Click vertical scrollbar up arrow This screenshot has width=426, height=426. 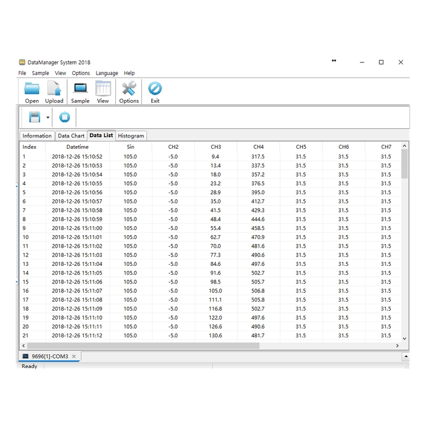click(x=404, y=146)
